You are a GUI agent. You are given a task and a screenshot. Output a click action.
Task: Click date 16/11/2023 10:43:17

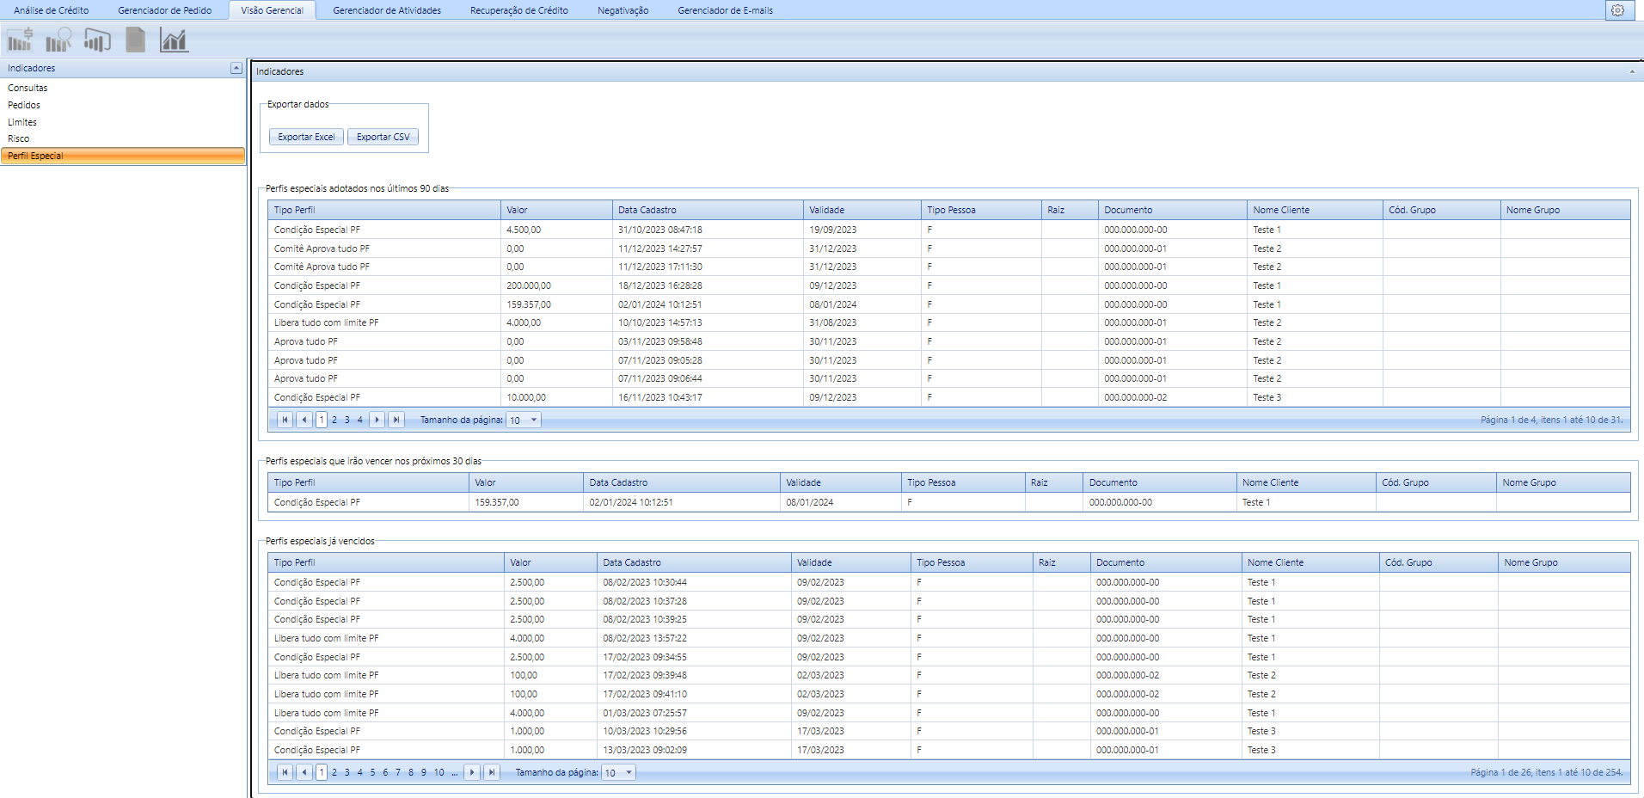[x=659, y=397]
